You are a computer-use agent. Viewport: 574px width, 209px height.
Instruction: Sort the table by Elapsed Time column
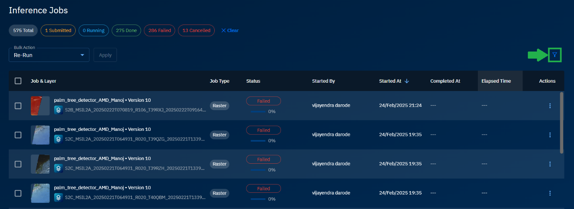496,81
